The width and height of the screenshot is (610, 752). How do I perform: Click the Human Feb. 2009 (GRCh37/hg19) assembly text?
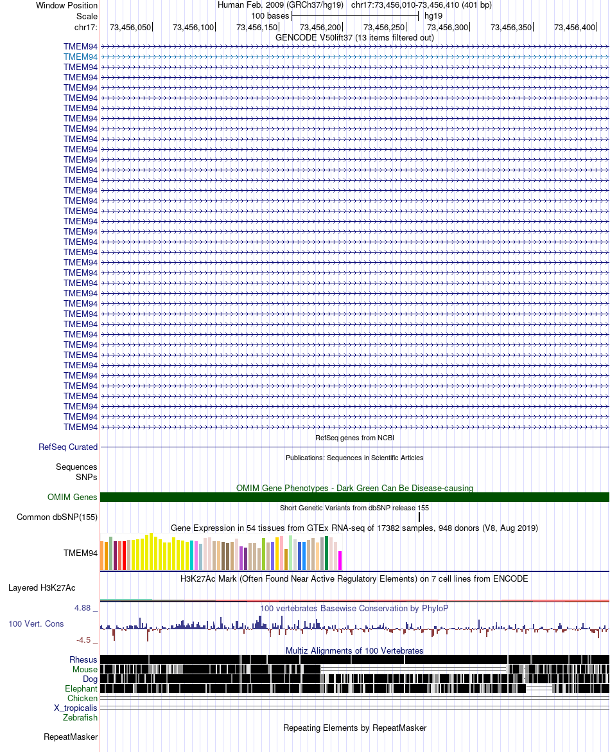281,5
